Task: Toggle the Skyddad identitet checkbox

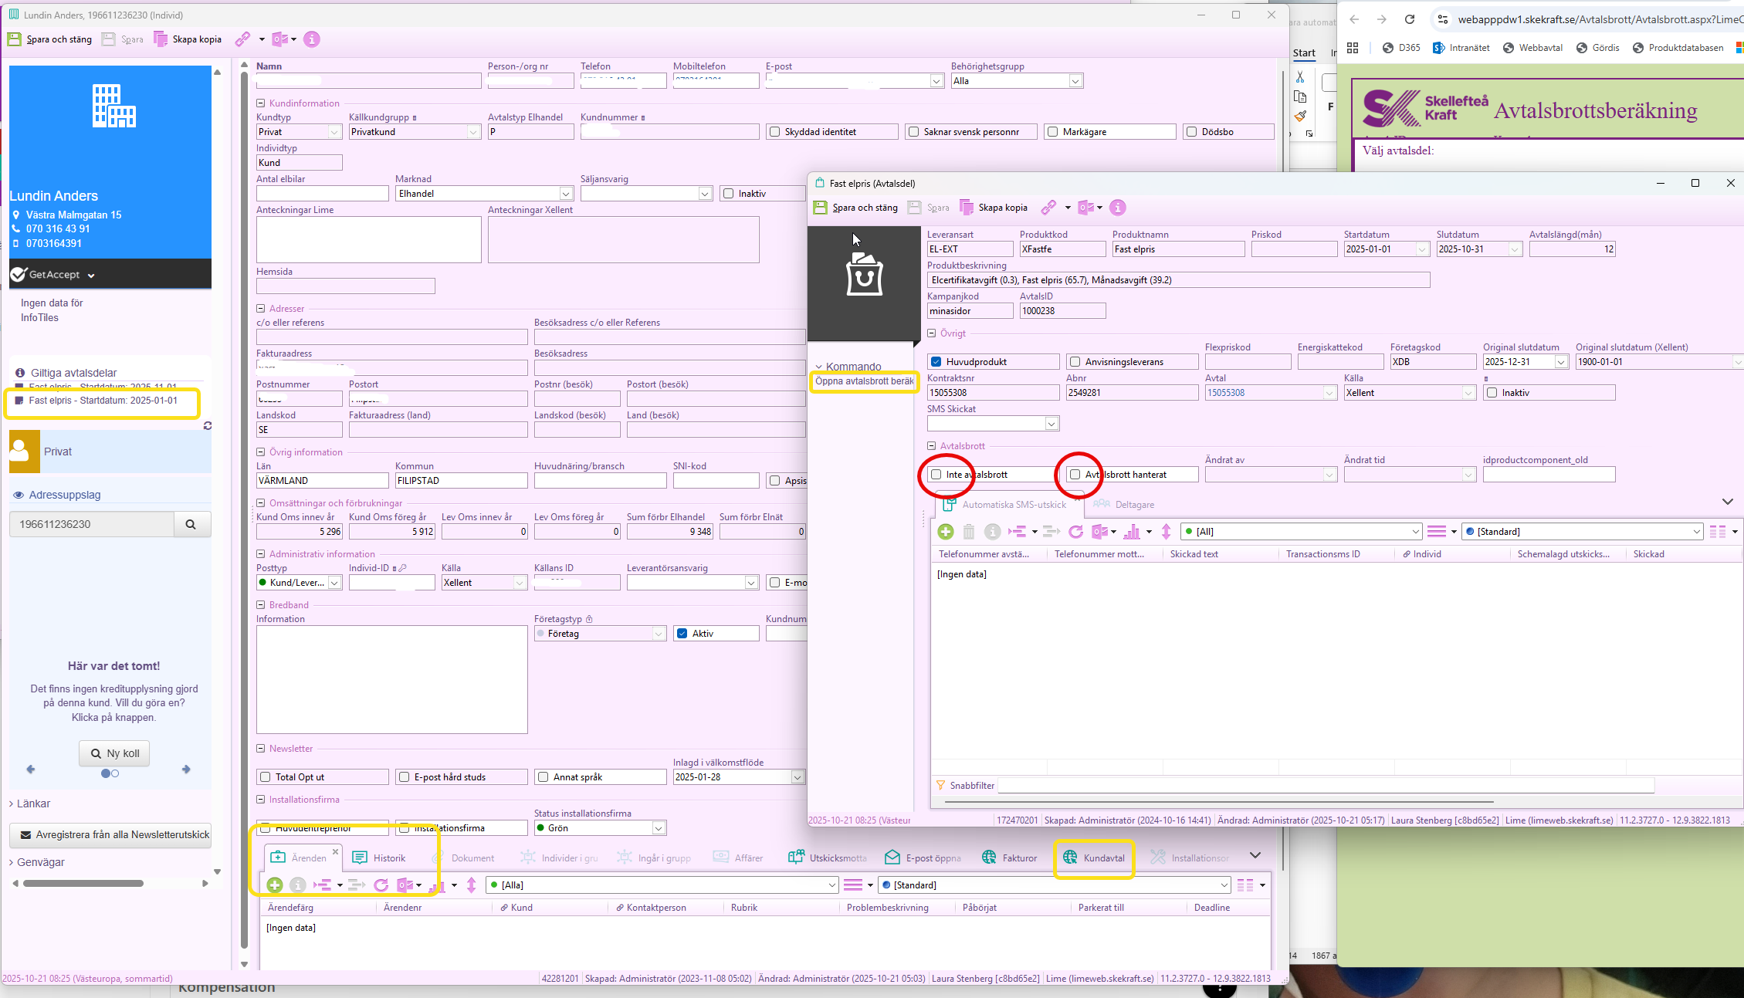Action: click(x=775, y=132)
